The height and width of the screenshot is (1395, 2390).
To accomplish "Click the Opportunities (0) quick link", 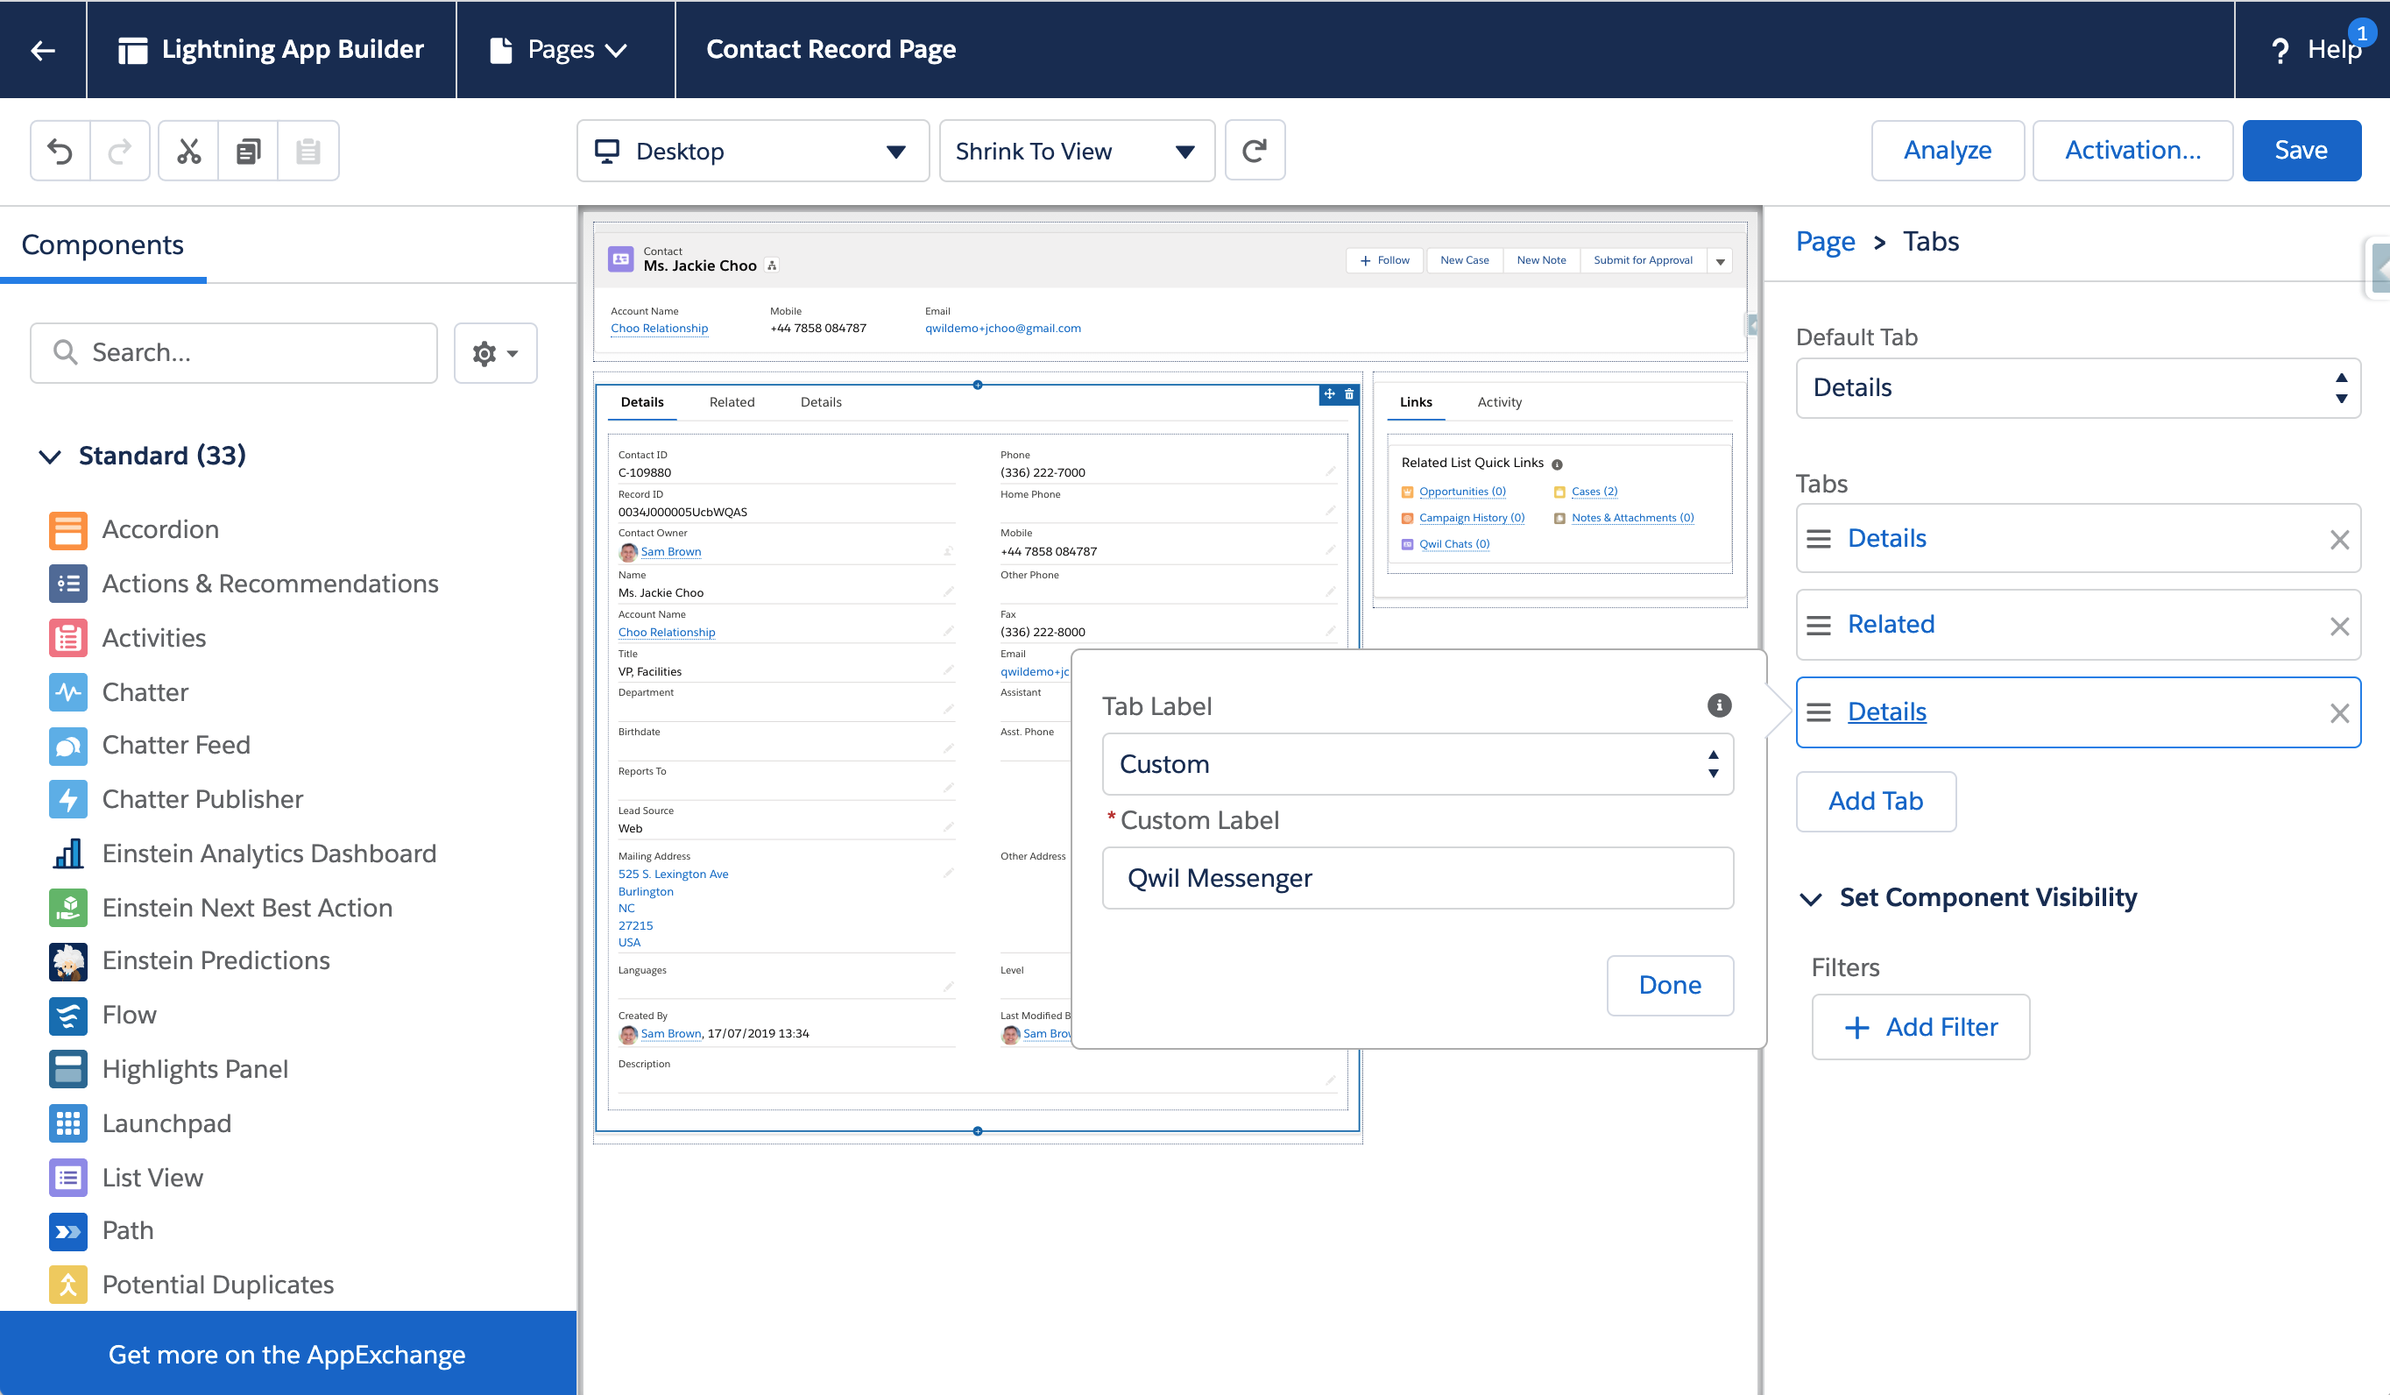I will (x=1460, y=492).
